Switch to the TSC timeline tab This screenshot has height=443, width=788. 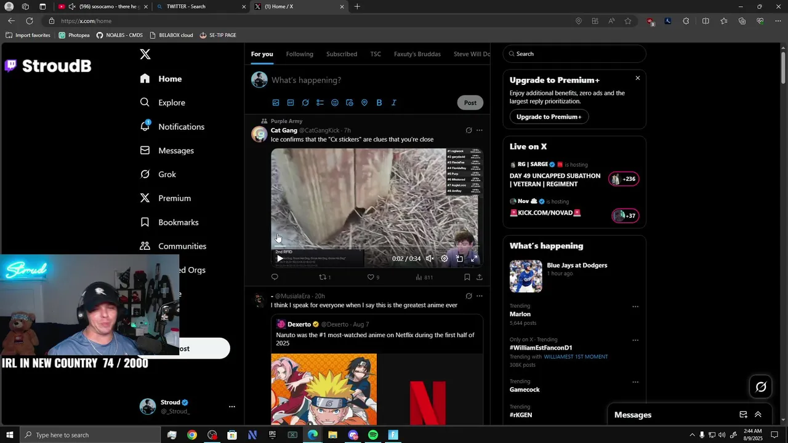(376, 54)
